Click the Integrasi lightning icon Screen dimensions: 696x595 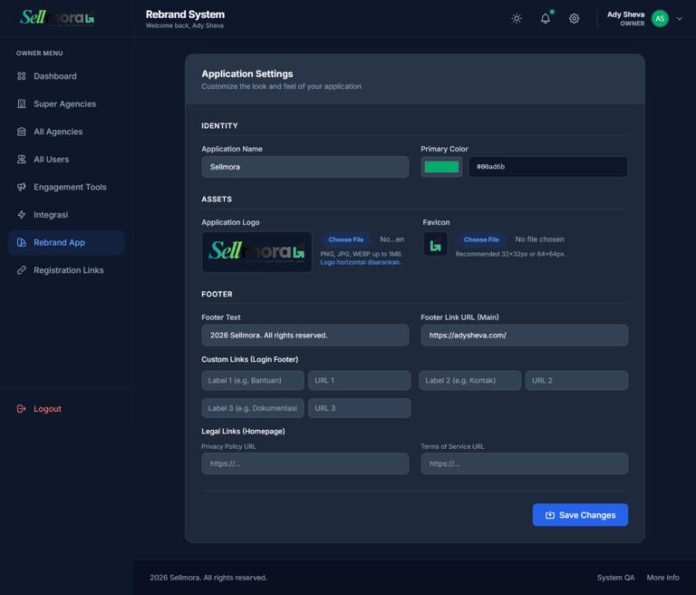22,215
